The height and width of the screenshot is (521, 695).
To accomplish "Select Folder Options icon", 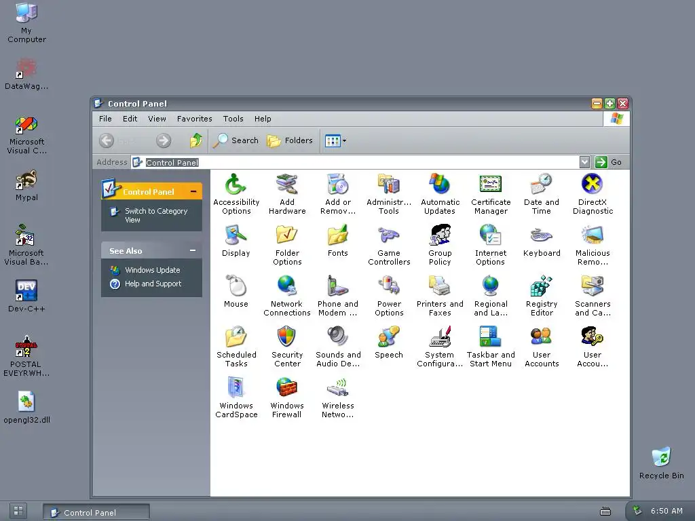I will [x=287, y=245].
